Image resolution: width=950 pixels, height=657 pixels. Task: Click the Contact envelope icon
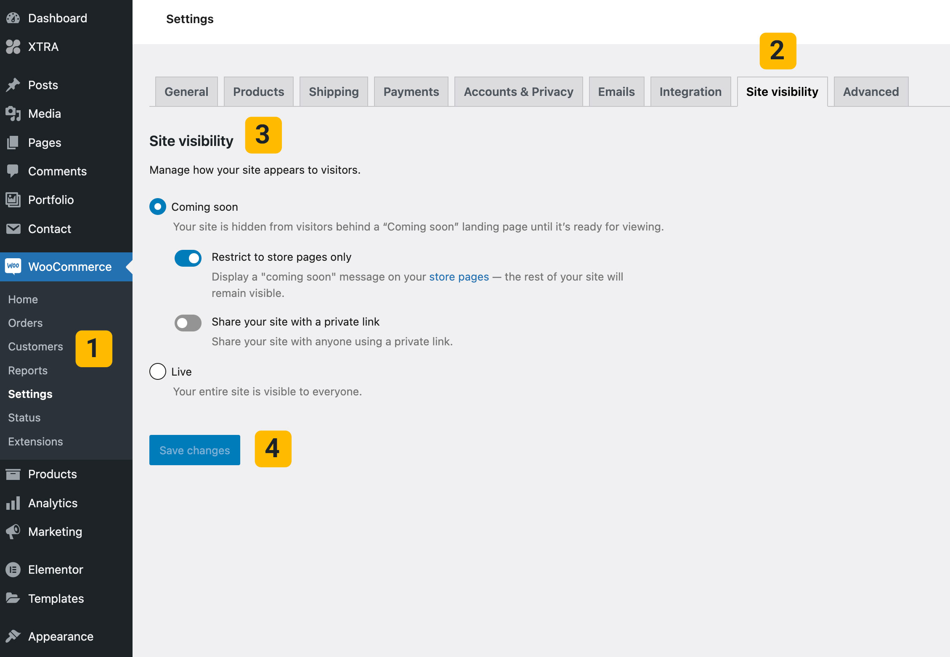coord(13,229)
